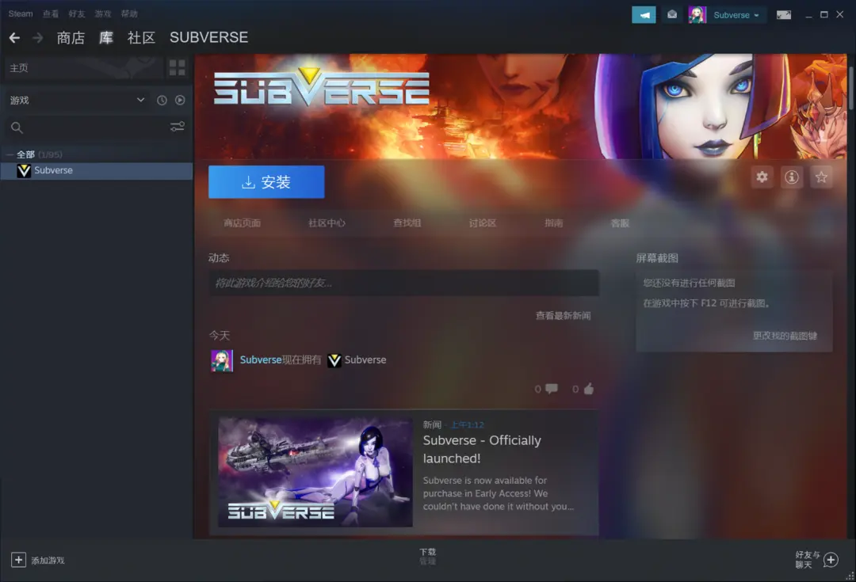The image size is (856, 582).
Task: Click the Subverse game icon in activity entry
Action: click(334, 360)
